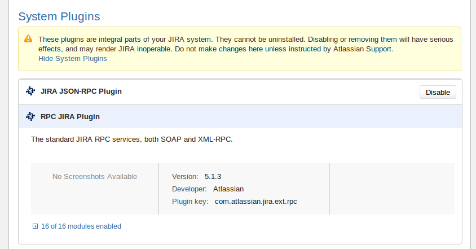Disable the JIRA JSON-RPC Plugin
This screenshot has width=476, height=249.
point(438,92)
